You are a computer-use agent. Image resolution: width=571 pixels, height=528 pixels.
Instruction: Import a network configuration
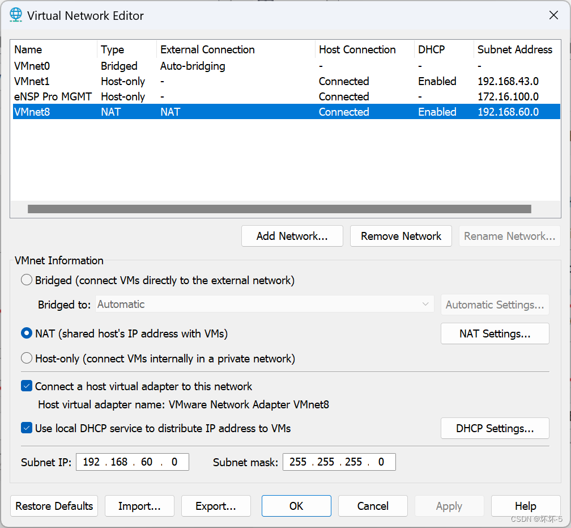(x=139, y=506)
